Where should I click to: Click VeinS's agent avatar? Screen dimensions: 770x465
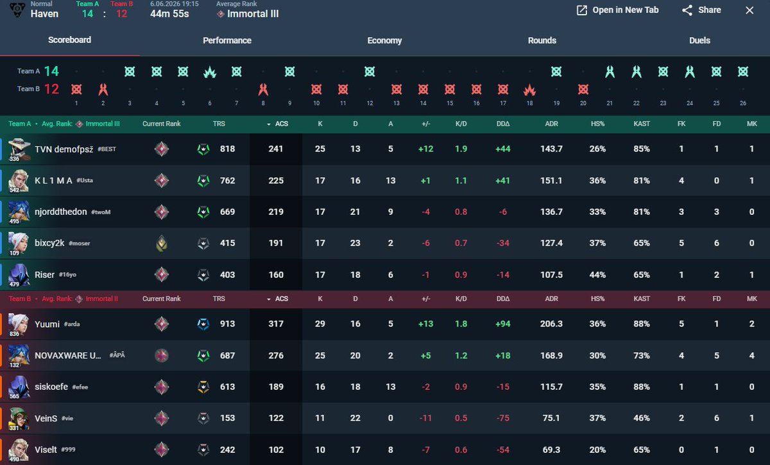pos(19,418)
